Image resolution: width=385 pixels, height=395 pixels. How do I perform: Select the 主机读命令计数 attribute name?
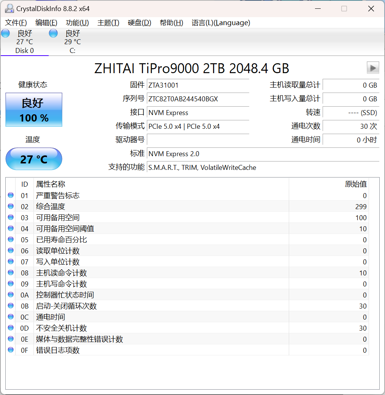61,273
